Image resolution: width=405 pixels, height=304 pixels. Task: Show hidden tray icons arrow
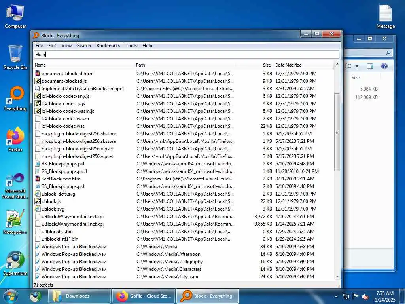coord(336,296)
